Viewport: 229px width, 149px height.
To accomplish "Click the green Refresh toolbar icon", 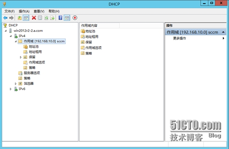I will pos(46,18).
